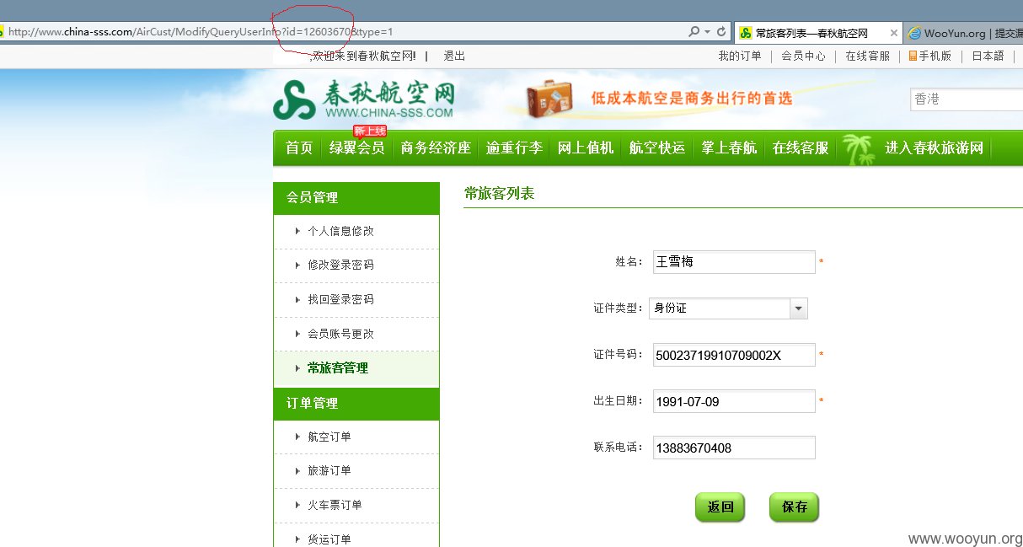
Task: Click the 保存 button
Action: click(x=795, y=507)
